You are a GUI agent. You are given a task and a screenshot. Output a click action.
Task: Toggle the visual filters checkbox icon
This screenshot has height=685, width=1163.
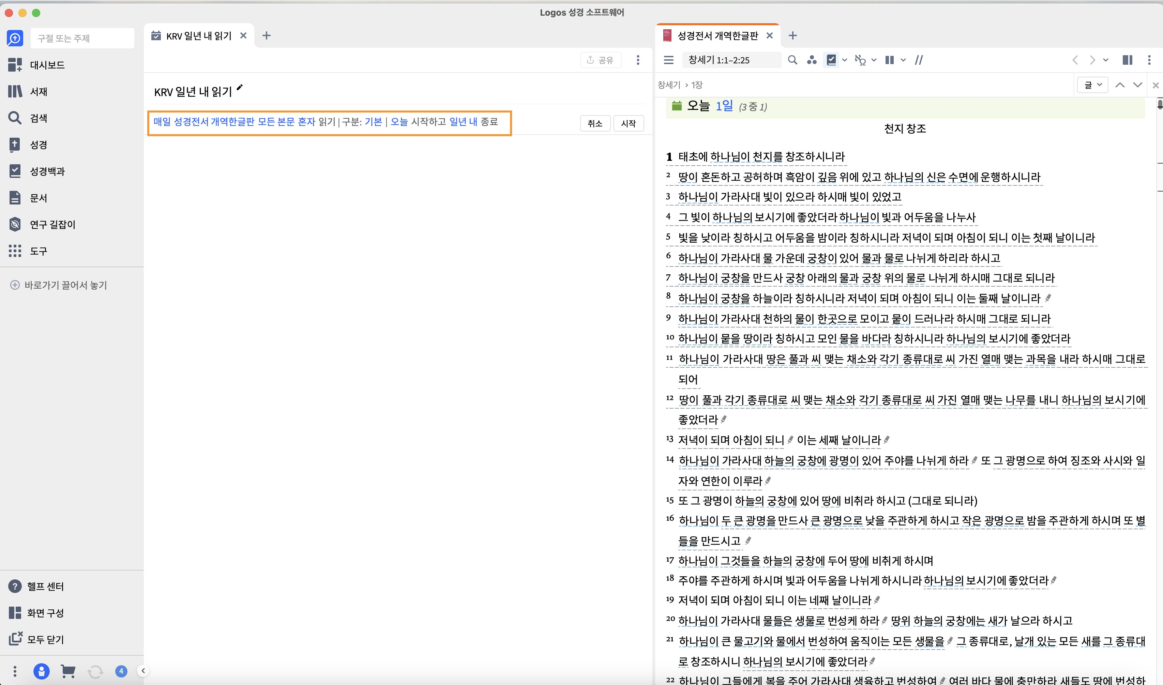tap(831, 60)
